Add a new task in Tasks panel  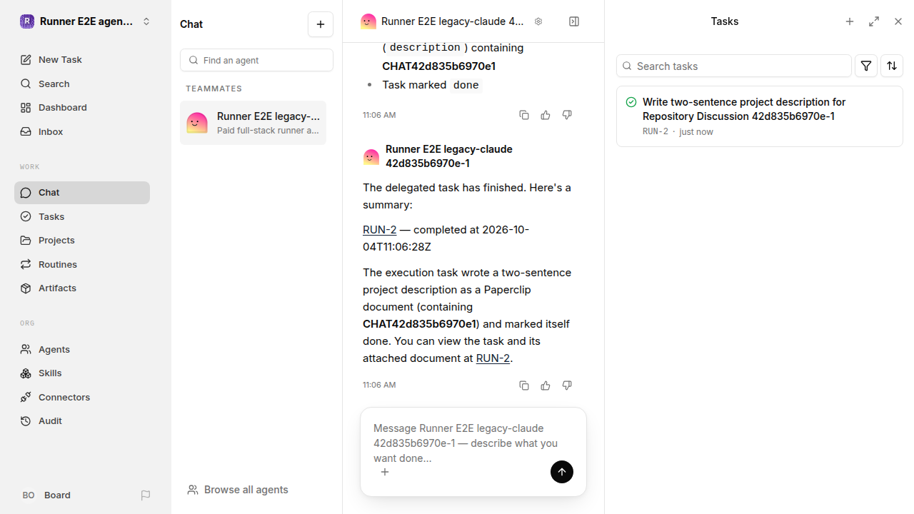[850, 21]
